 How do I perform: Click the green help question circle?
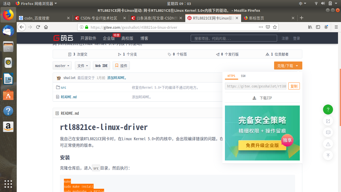pyautogui.click(x=328, y=109)
